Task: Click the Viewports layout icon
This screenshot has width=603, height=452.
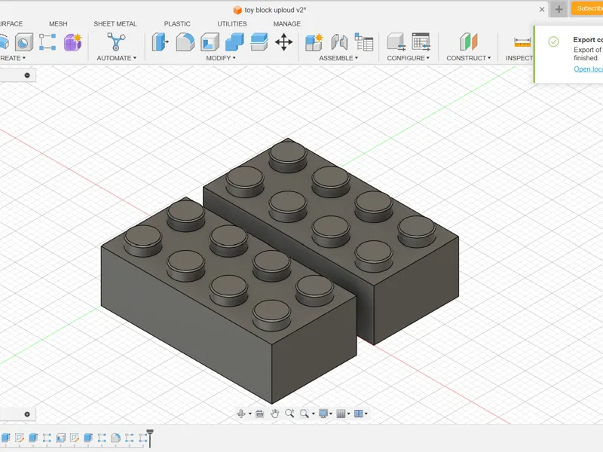Action: [x=359, y=414]
